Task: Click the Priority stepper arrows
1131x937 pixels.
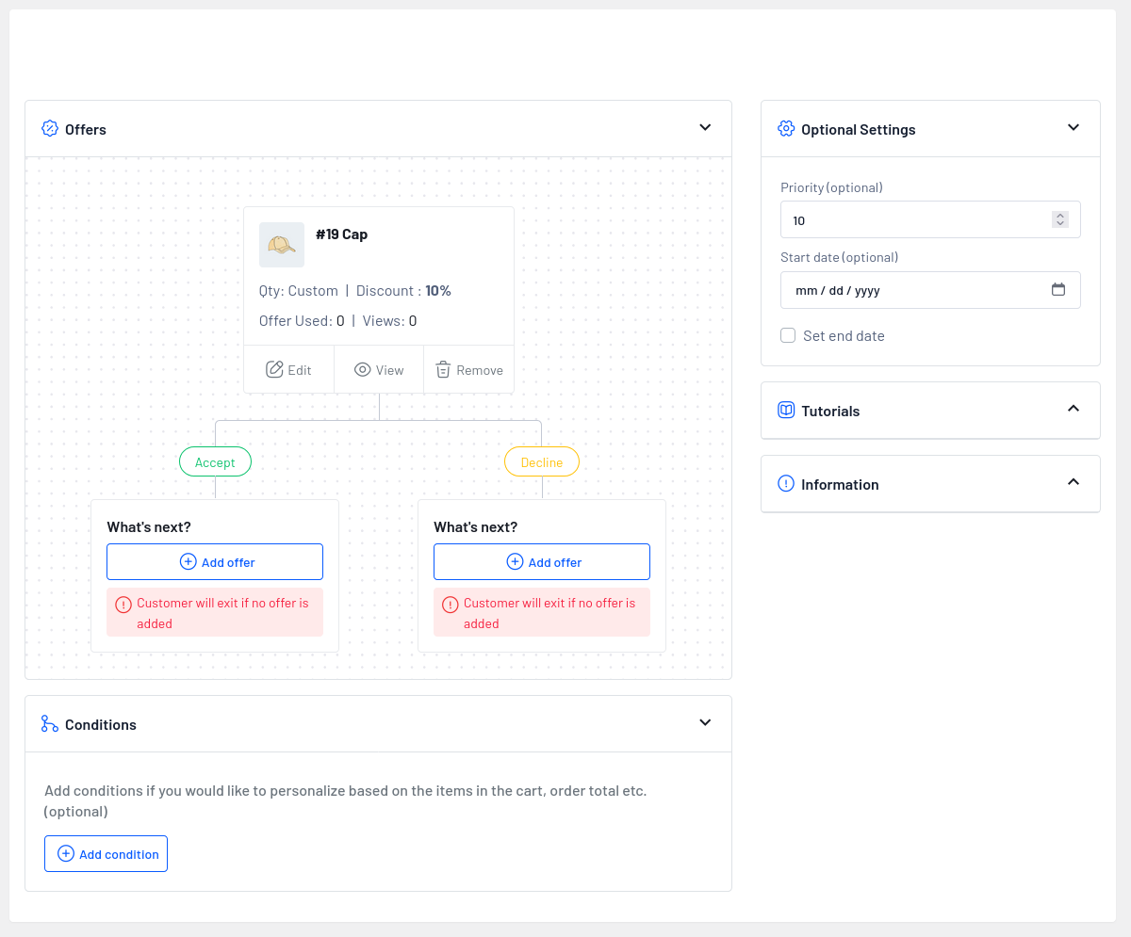Action: [x=1060, y=219]
